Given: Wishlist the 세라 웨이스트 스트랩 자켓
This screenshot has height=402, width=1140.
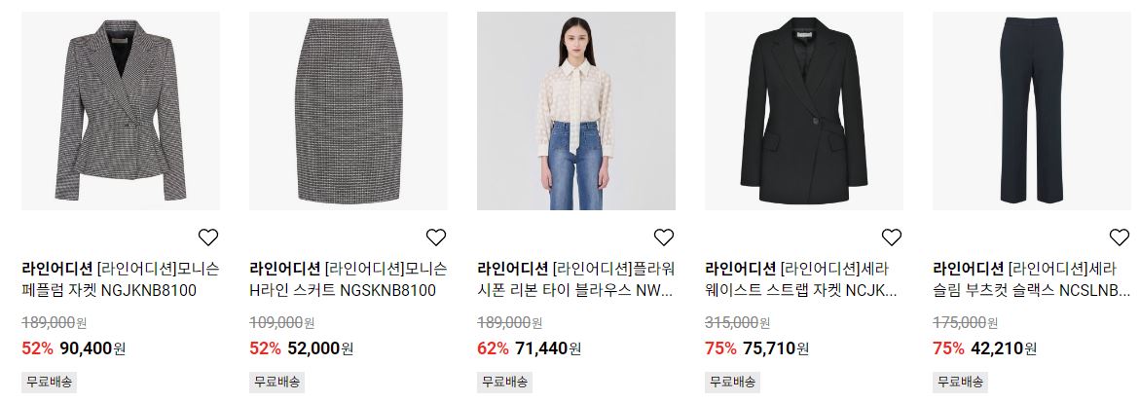Looking at the screenshot, I should [x=892, y=237].
